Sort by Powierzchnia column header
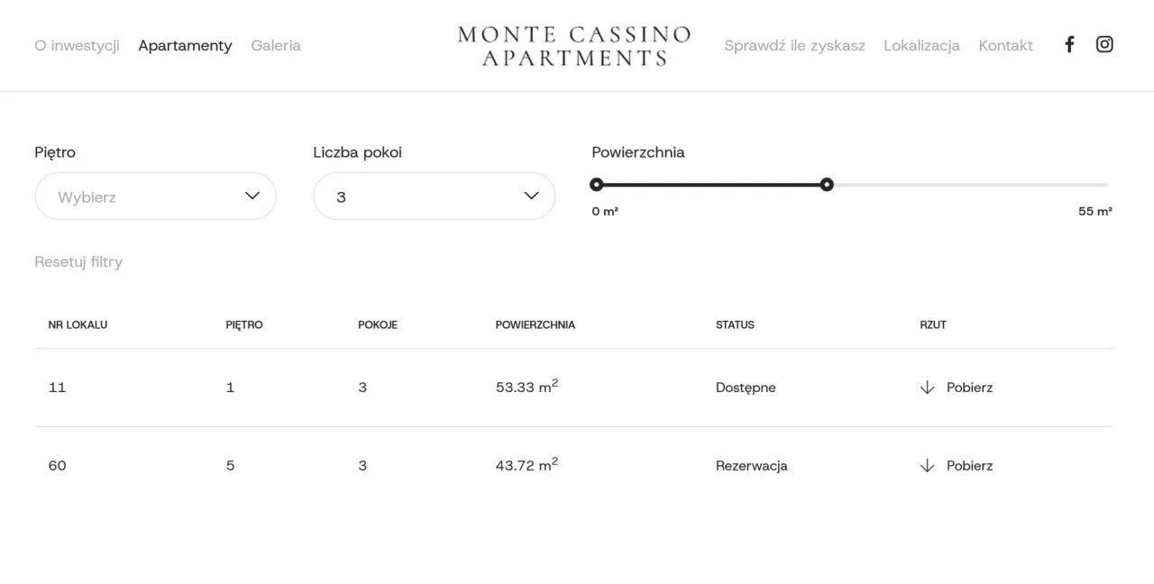This screenshot has width=1154, height=584. click(x=535, y=324)
